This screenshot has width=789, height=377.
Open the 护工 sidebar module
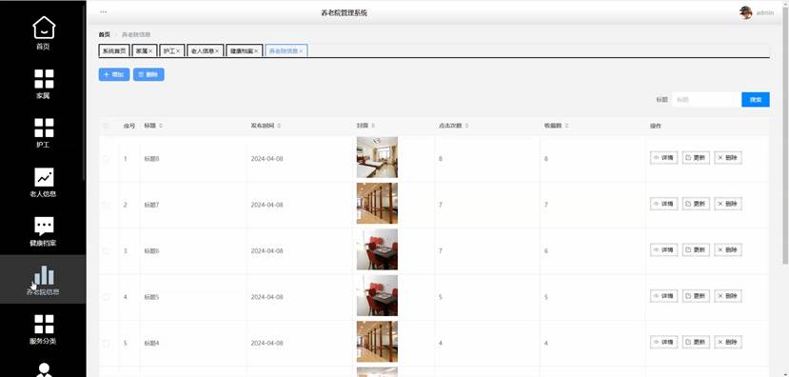pos(43,133)
